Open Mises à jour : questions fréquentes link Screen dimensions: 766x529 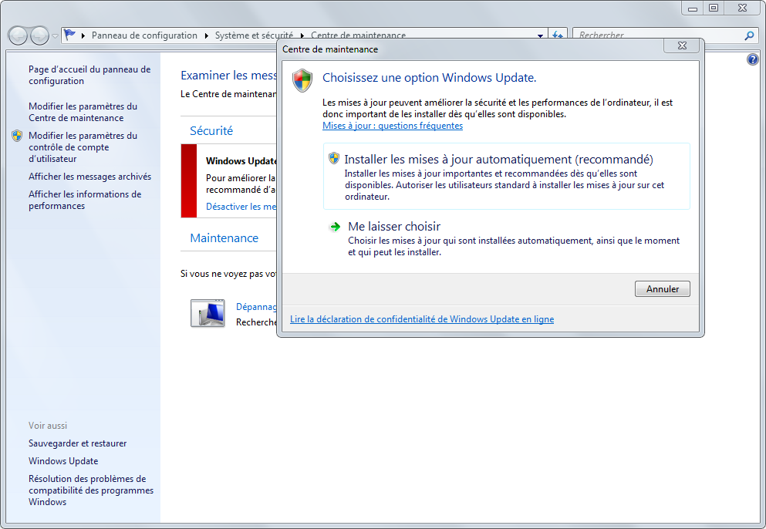[393, 126]
